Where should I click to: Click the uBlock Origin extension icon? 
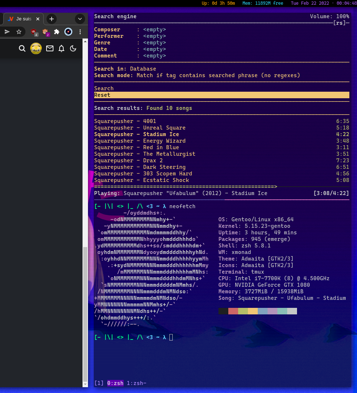point(34,32)
